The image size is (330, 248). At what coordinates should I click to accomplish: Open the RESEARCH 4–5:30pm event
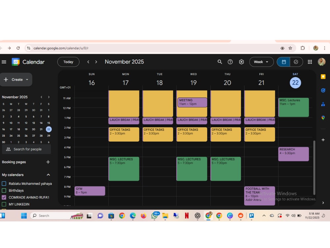pyautogui.click(x=293, y=154)
